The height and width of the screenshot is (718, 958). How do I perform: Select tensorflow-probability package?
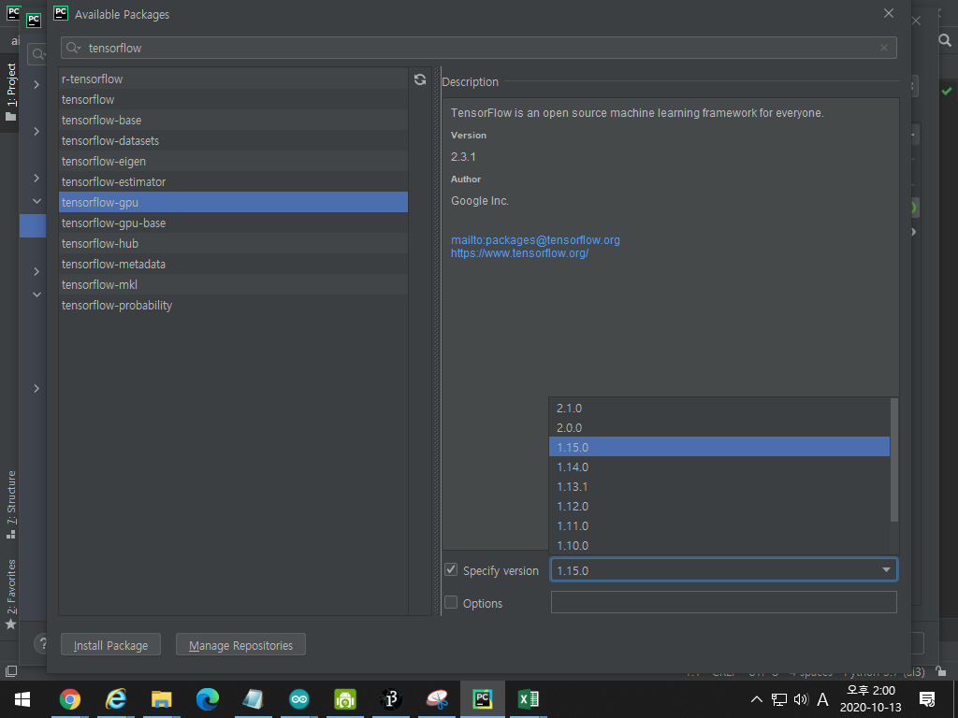pos(233,306)
